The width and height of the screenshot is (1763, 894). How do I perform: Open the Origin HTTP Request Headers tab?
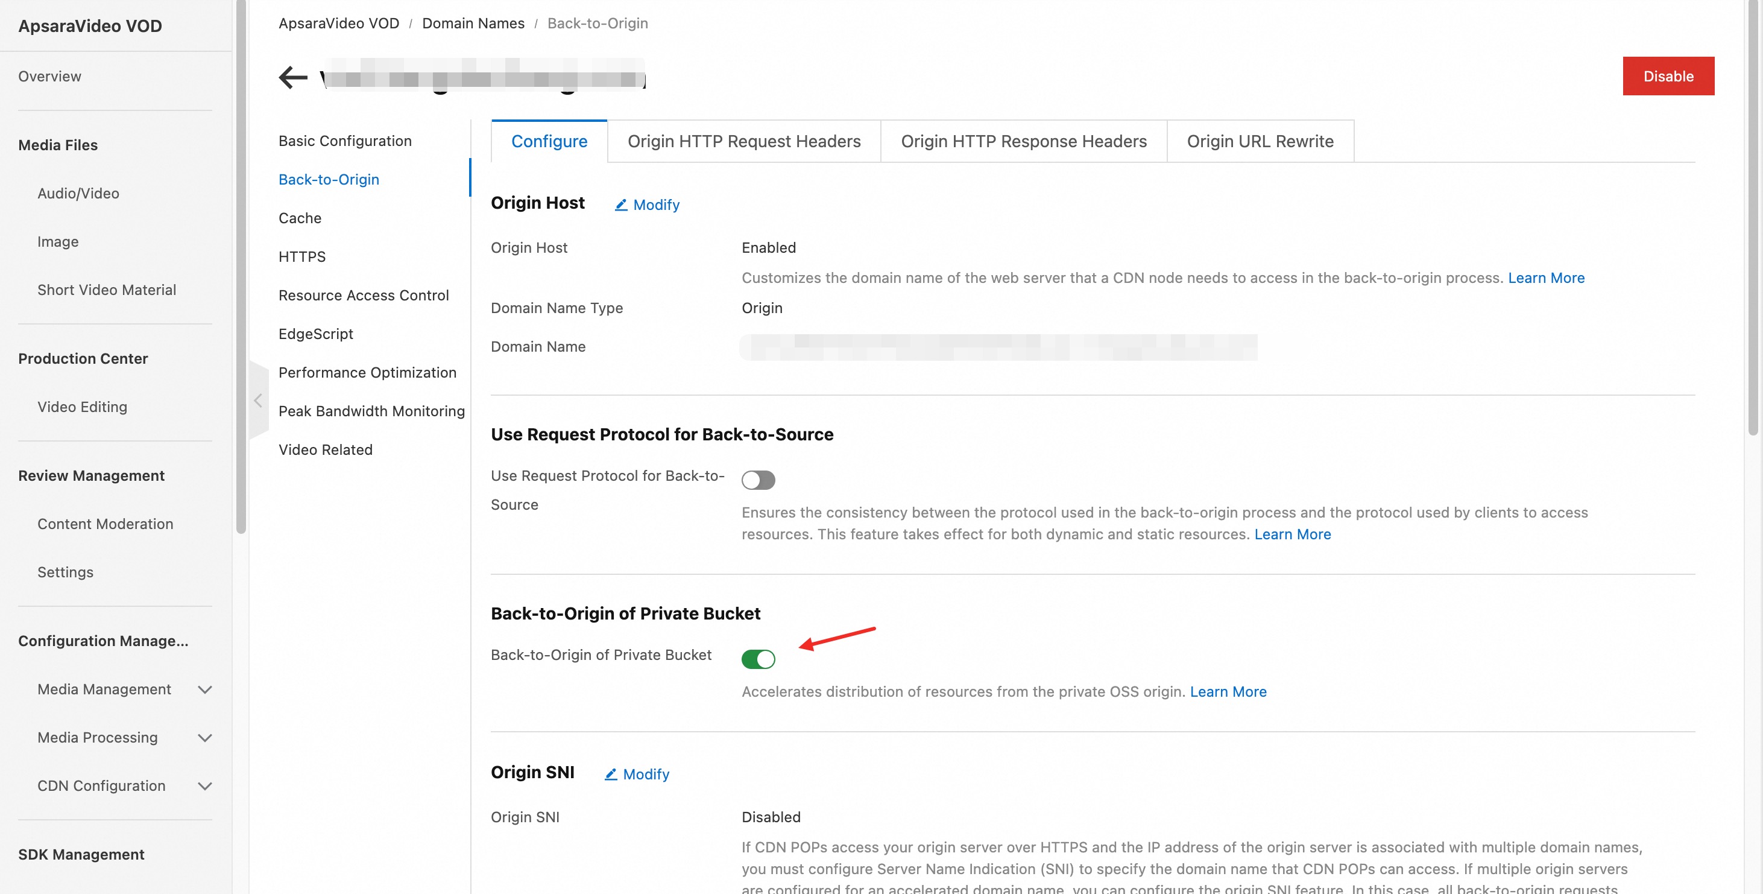click(744, 141)
